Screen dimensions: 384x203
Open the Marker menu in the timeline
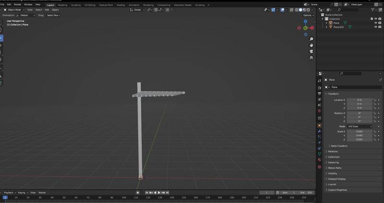click(x=42, y=193)
